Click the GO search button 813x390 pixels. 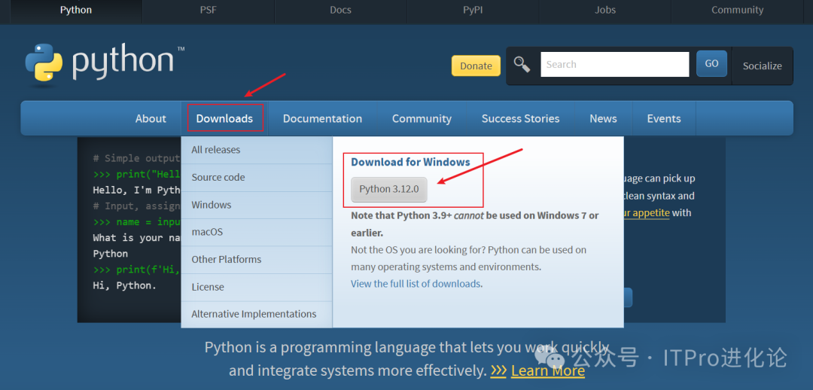click(711, 63)
